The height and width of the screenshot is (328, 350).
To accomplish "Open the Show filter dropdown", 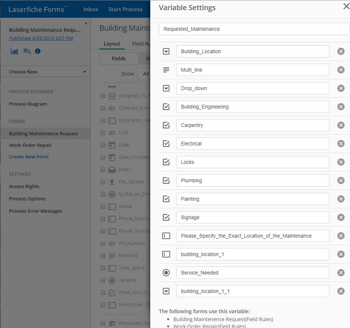I will point(144,74).
